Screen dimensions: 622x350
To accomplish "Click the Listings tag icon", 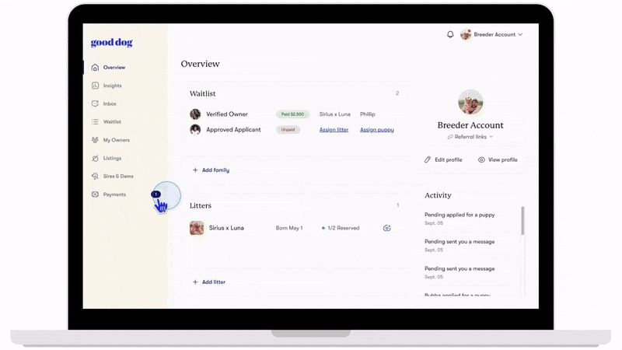I will 95,158.
